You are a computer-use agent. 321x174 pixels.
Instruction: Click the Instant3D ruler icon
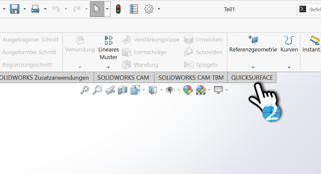click(x=315, y=40)
